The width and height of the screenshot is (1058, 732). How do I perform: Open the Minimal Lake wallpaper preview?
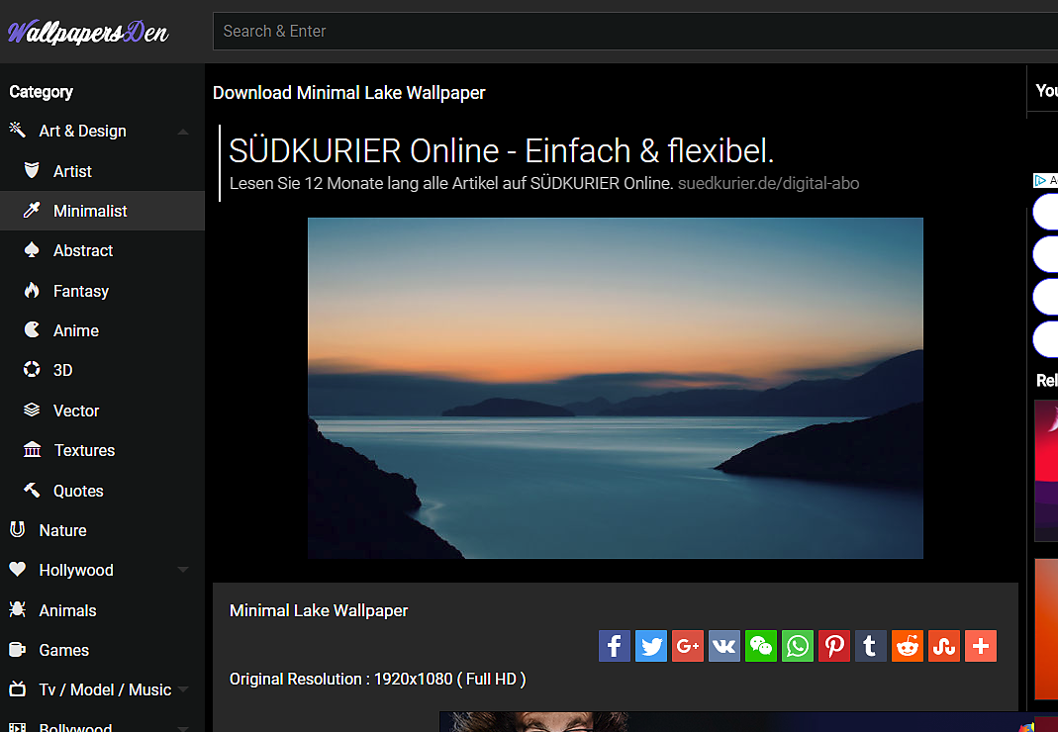point(615,388)
